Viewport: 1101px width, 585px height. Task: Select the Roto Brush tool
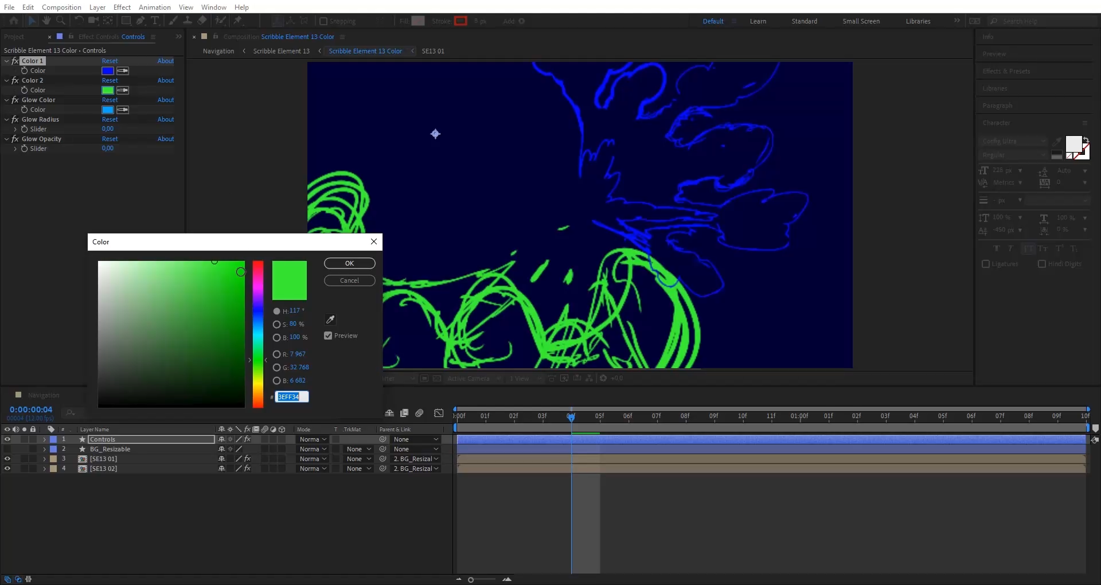pyautogui.click(x=220, y=21)
